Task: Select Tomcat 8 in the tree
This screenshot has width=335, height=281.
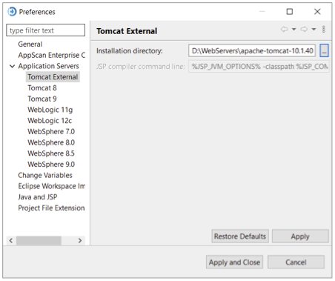Action: [42, 88]
